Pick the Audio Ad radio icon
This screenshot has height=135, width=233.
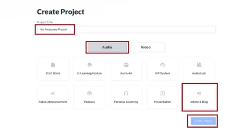tap(126, 65)
